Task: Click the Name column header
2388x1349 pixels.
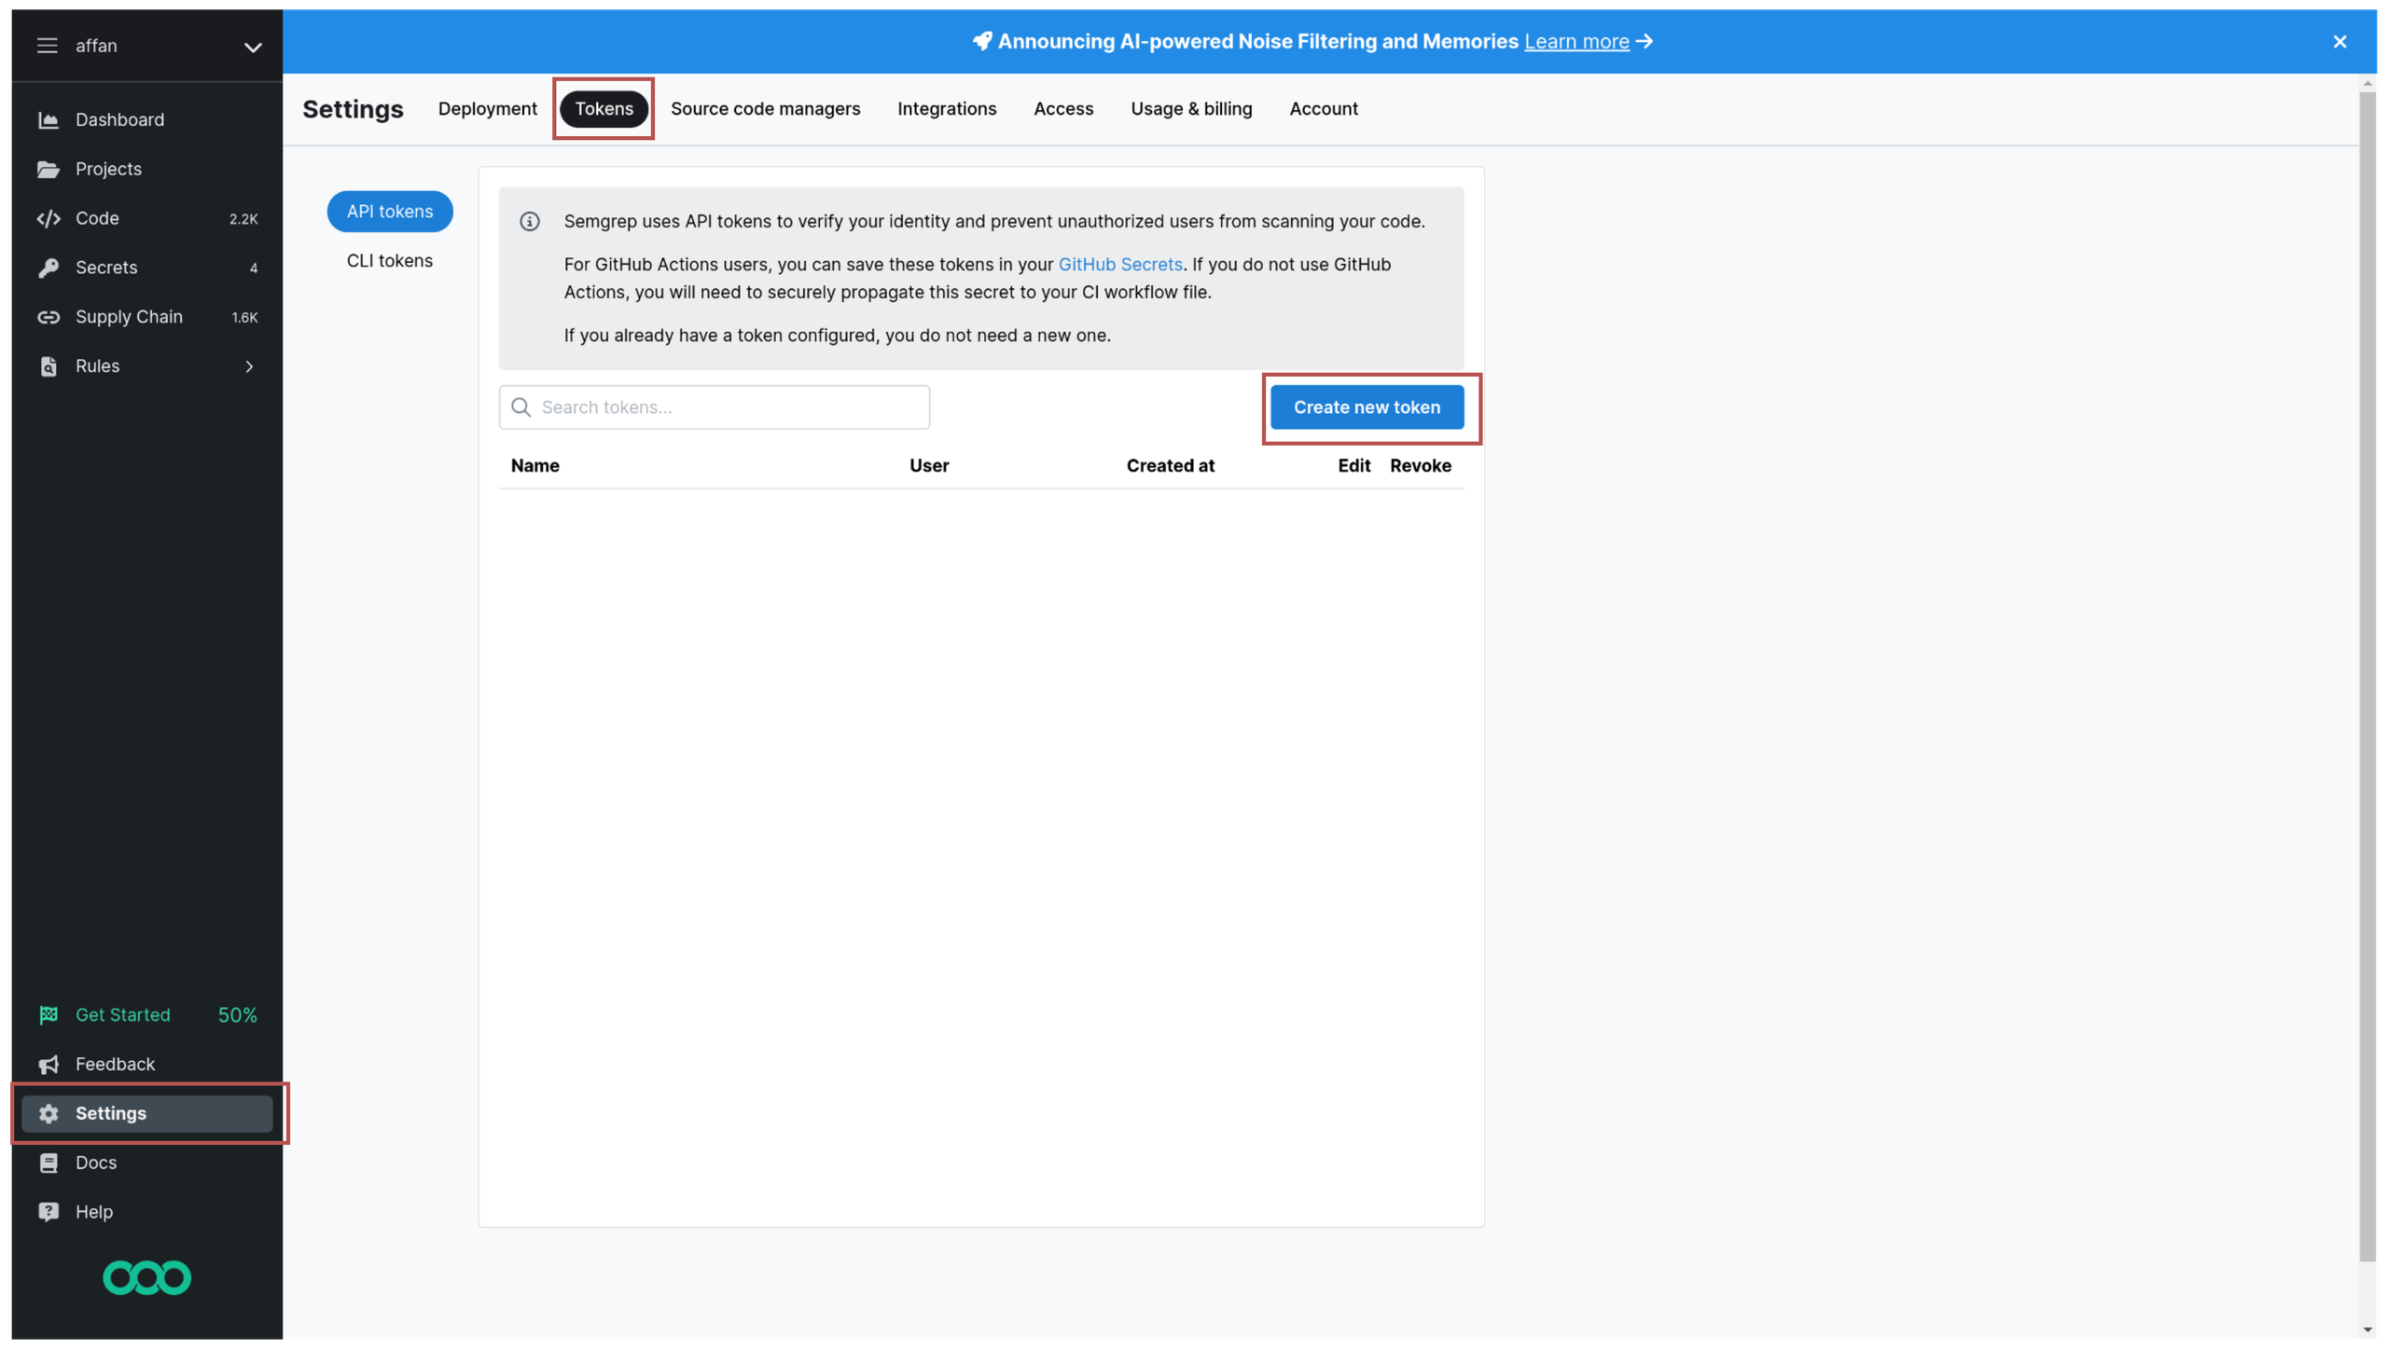Action: pos(535,466)
